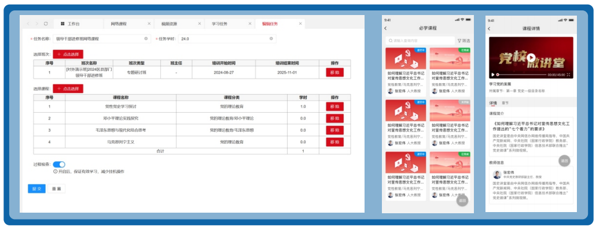Toggle the 过程检查 switch
This screenshot has height=230, width=596.
pos(59,164)
